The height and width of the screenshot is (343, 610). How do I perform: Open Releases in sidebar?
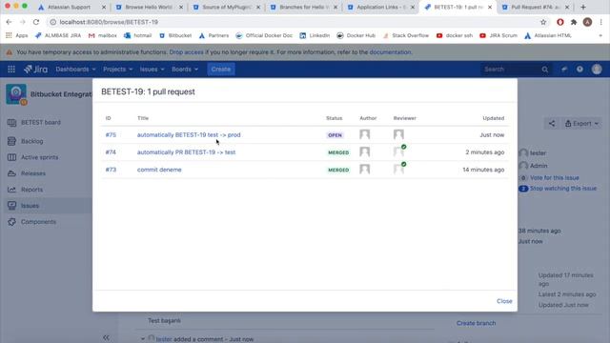[x=33, y=173]
